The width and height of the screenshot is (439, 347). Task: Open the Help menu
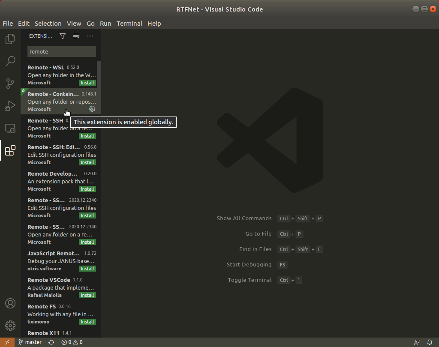(x=154, y=24)
